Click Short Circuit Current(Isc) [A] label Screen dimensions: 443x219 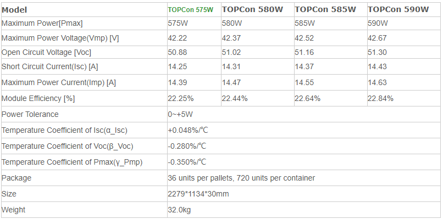coord(49,67)
